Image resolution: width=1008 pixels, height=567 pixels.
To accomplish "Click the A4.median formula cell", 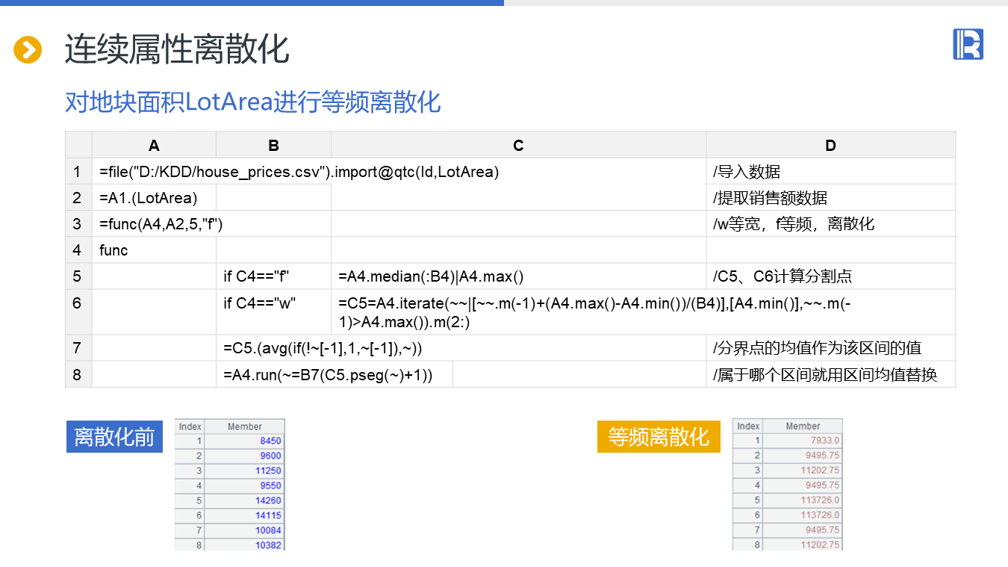I will tap(431, 276).
